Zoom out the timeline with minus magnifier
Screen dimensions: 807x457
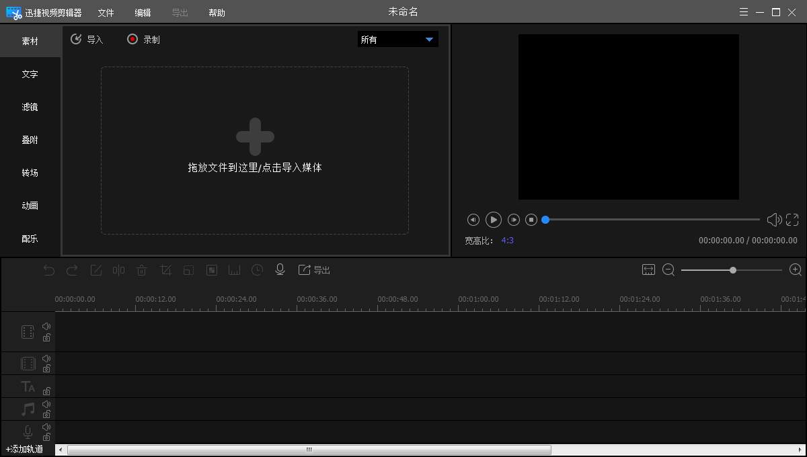click(668, 269)
